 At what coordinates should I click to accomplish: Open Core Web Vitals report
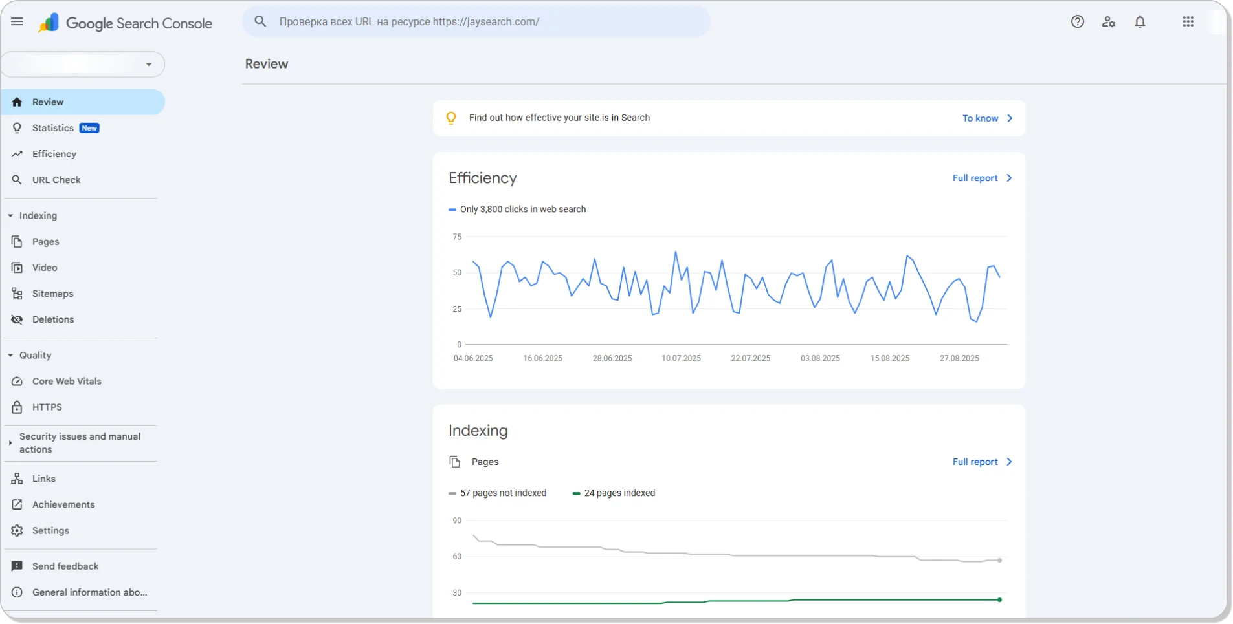(67, 381)
